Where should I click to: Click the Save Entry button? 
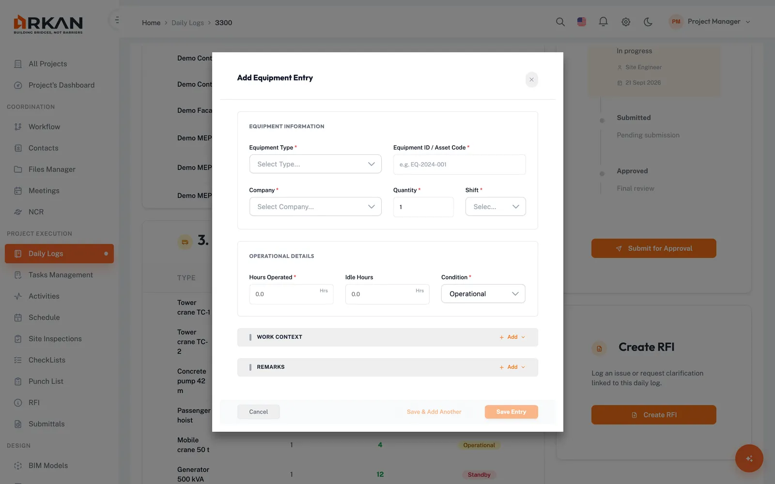(x=511, y=412)
